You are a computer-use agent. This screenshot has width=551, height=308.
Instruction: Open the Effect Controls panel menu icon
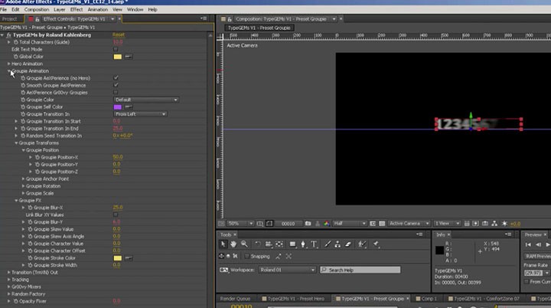(204, 18)
